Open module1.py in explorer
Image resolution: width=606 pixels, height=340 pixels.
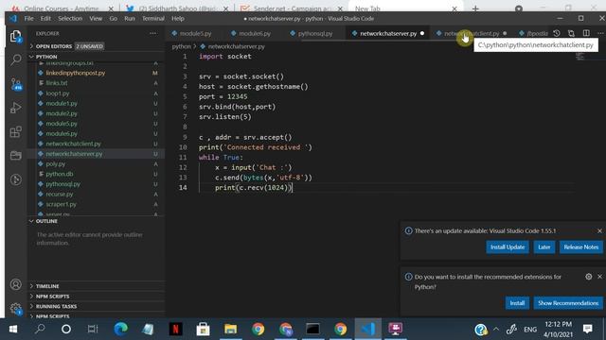coord(62,103)
